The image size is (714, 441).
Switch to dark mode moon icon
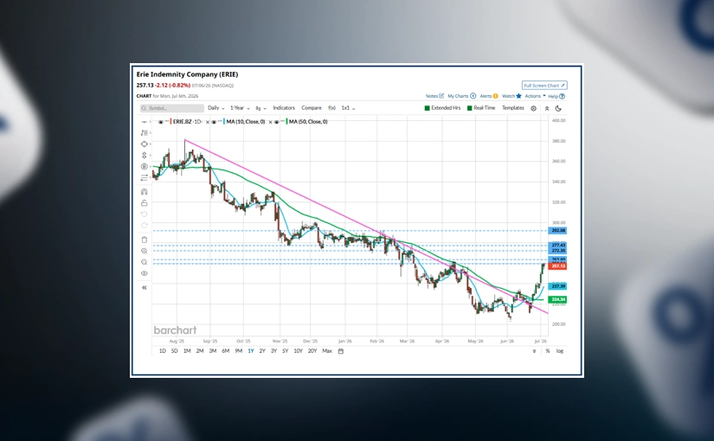click(558, 108)
